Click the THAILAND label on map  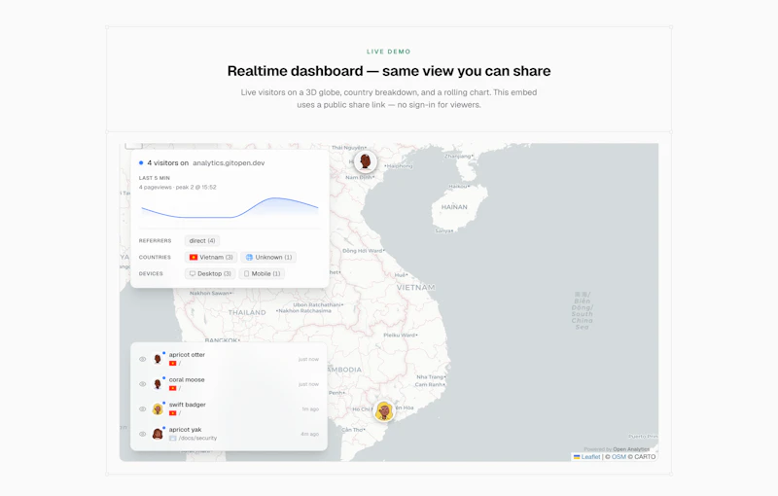247,312
